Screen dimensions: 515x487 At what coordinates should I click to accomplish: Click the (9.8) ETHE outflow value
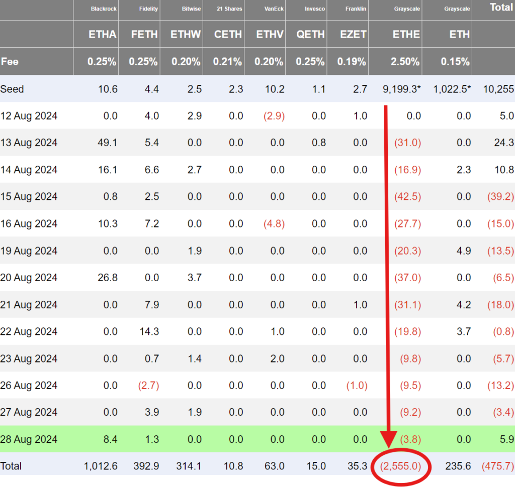(410, 359)
